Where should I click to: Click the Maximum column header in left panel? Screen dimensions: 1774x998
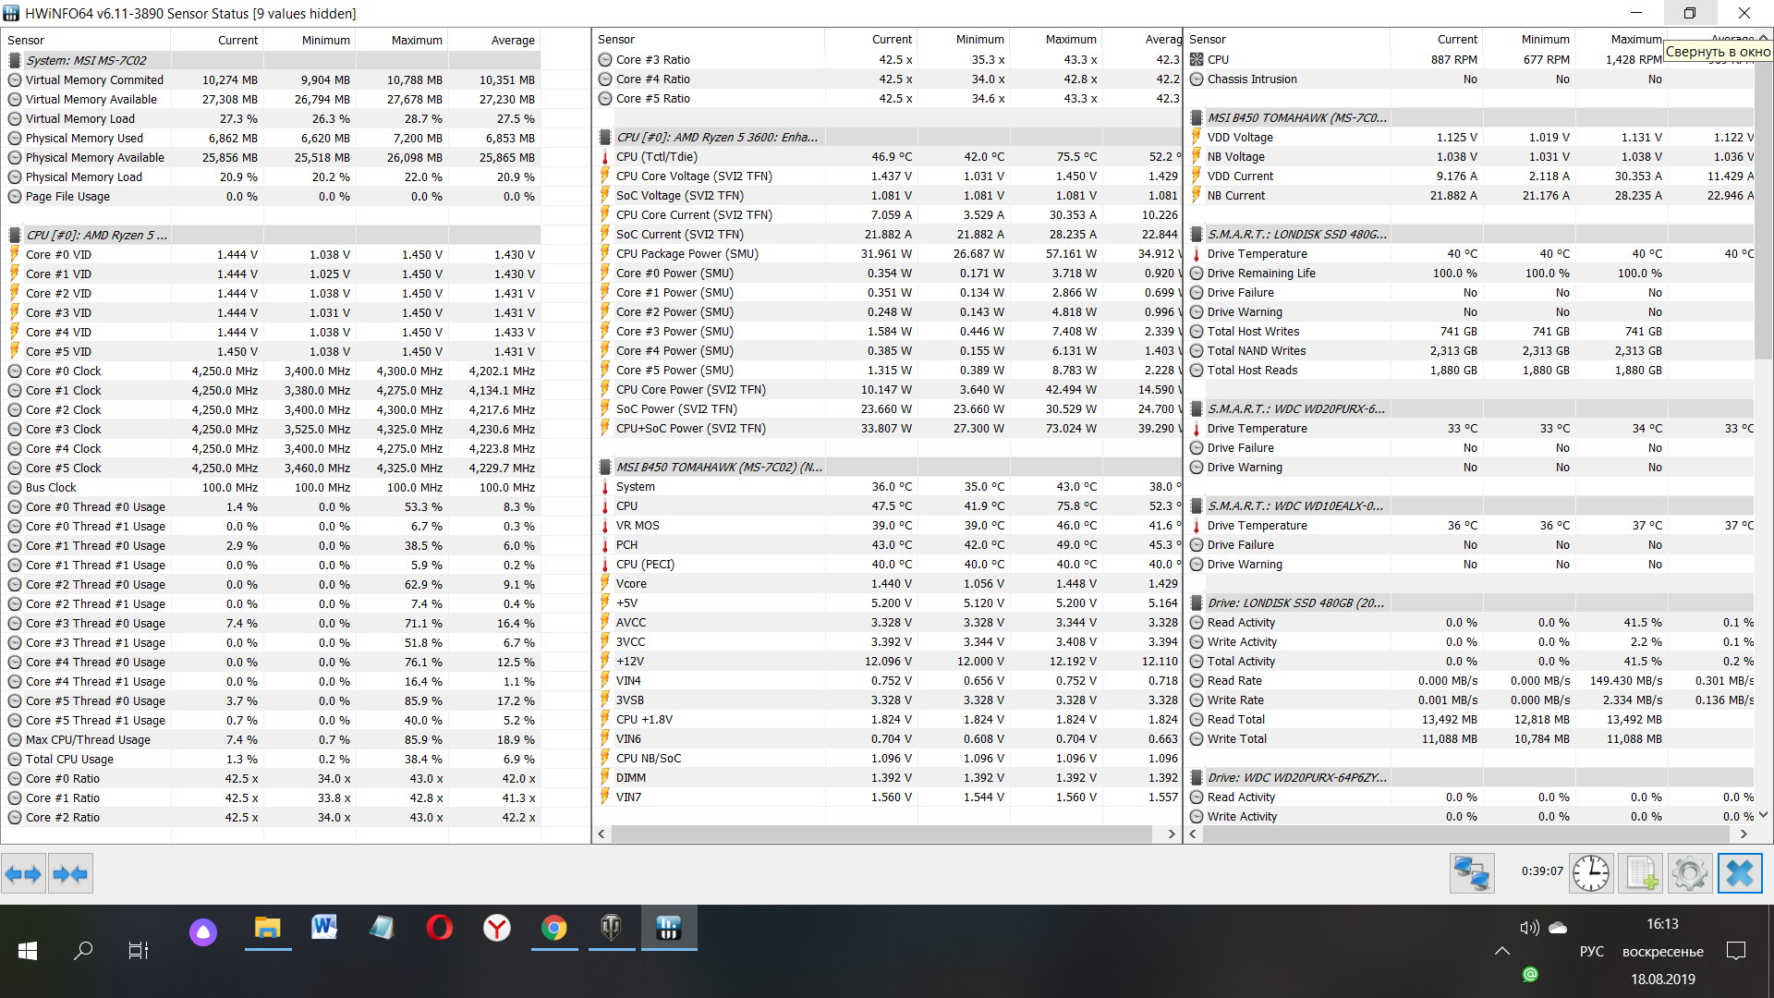(x=416, y=40)
